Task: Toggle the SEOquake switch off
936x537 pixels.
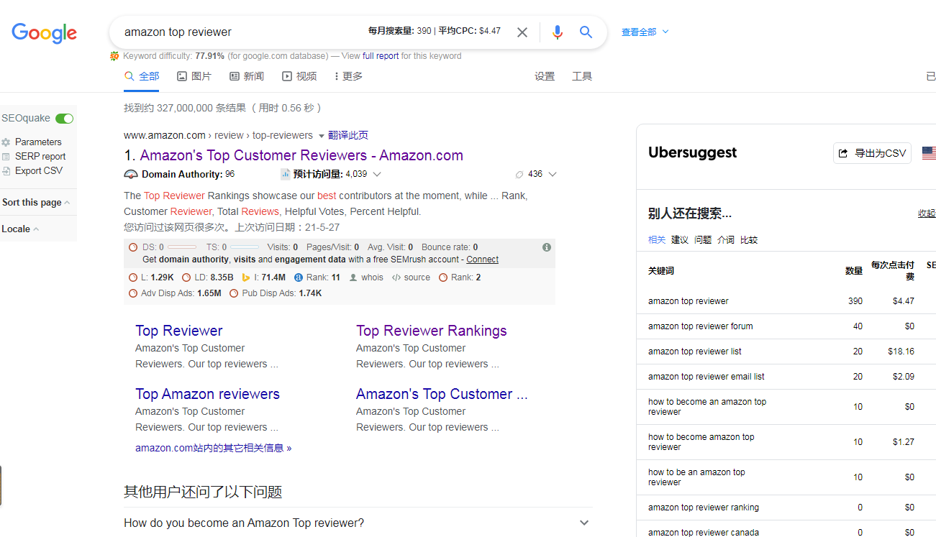Action: (65, 119)
